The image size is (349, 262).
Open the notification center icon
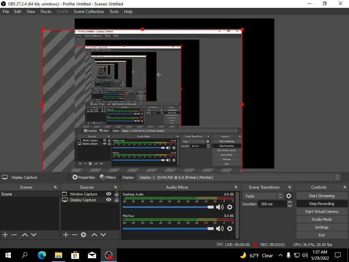338,255
